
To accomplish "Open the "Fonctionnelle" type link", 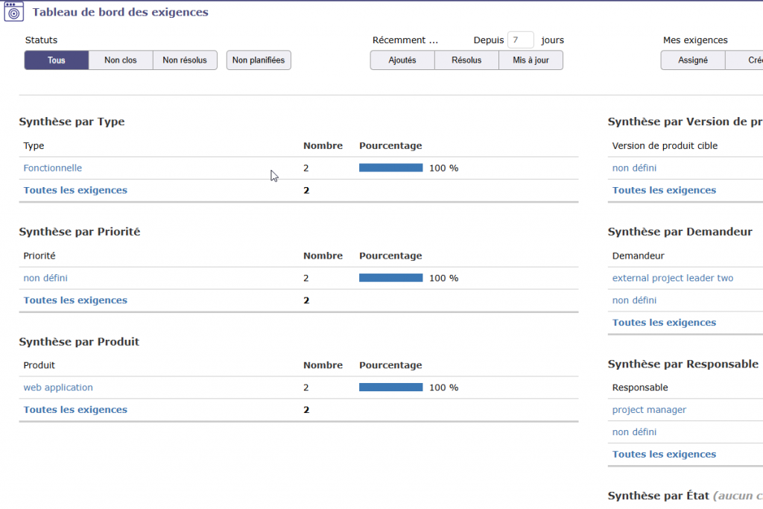I will tap(52, 168).
